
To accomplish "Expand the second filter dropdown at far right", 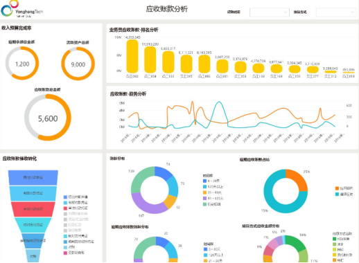I will (336, 12).
